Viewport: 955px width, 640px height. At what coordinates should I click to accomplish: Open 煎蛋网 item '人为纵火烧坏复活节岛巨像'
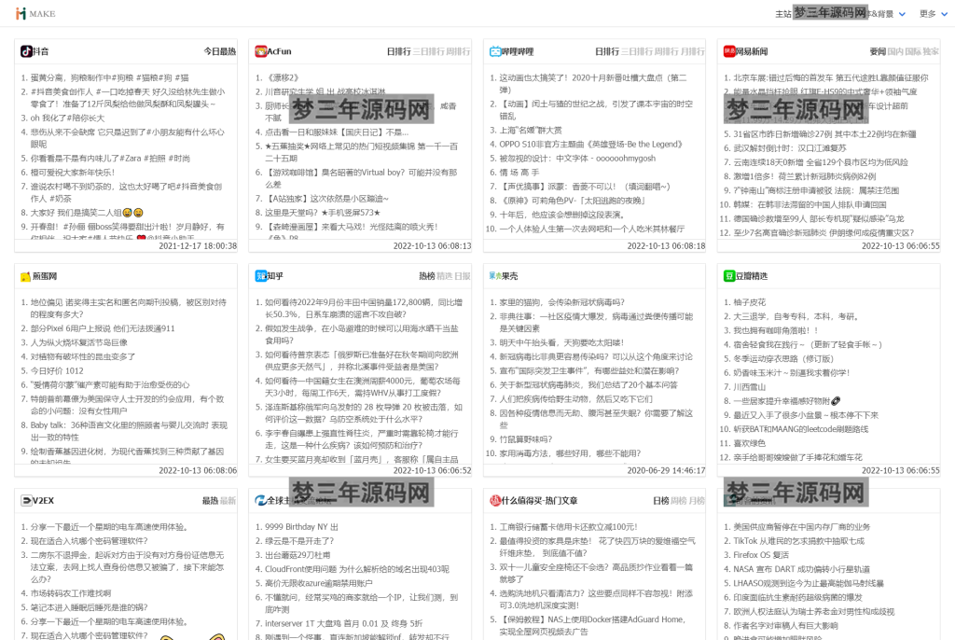tap(79, 342)
